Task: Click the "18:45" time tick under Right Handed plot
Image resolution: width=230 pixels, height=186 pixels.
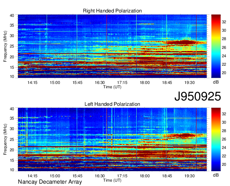Action: click(x=167, y=83)
